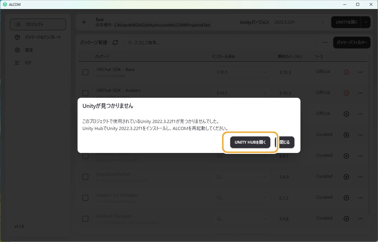Open the more-options dots in the 3.4.1 row
Image resolution: width=378 pixels, height=242 pixels.
click(x=360, y=156)
